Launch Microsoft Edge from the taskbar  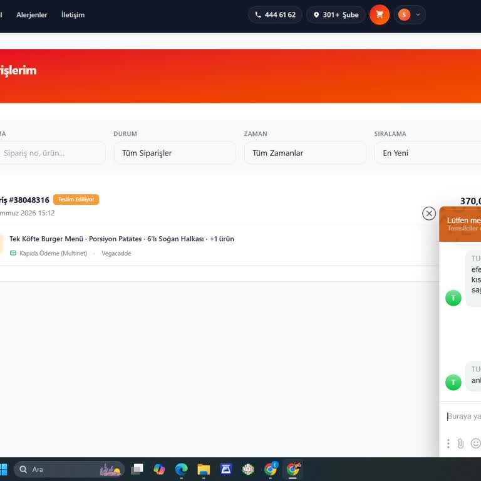click(181, 469)
